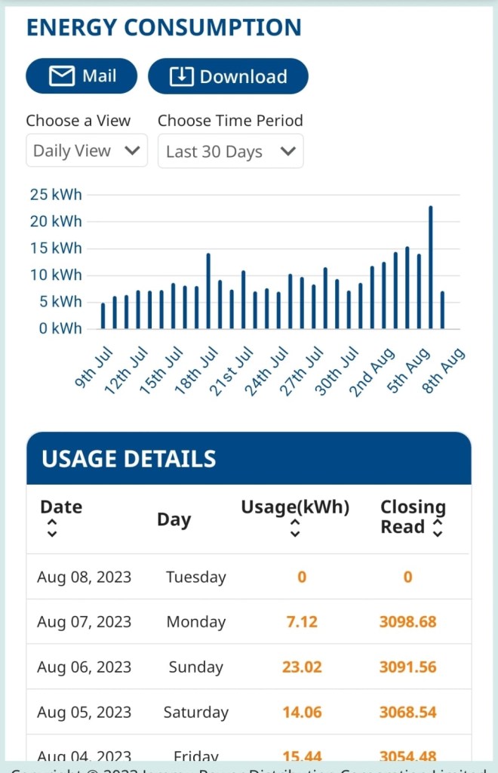Click usage value 23.02 for Sunday
This screenshot has height=773, width=498.
pyautogui.click(x=302, y=667)
